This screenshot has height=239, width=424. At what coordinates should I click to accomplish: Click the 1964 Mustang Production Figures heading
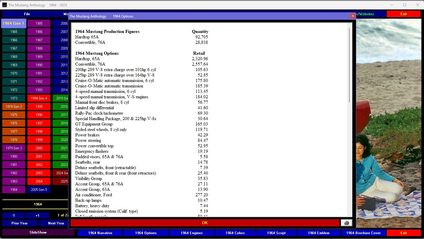pyautogui.click(x=107, y=32)
